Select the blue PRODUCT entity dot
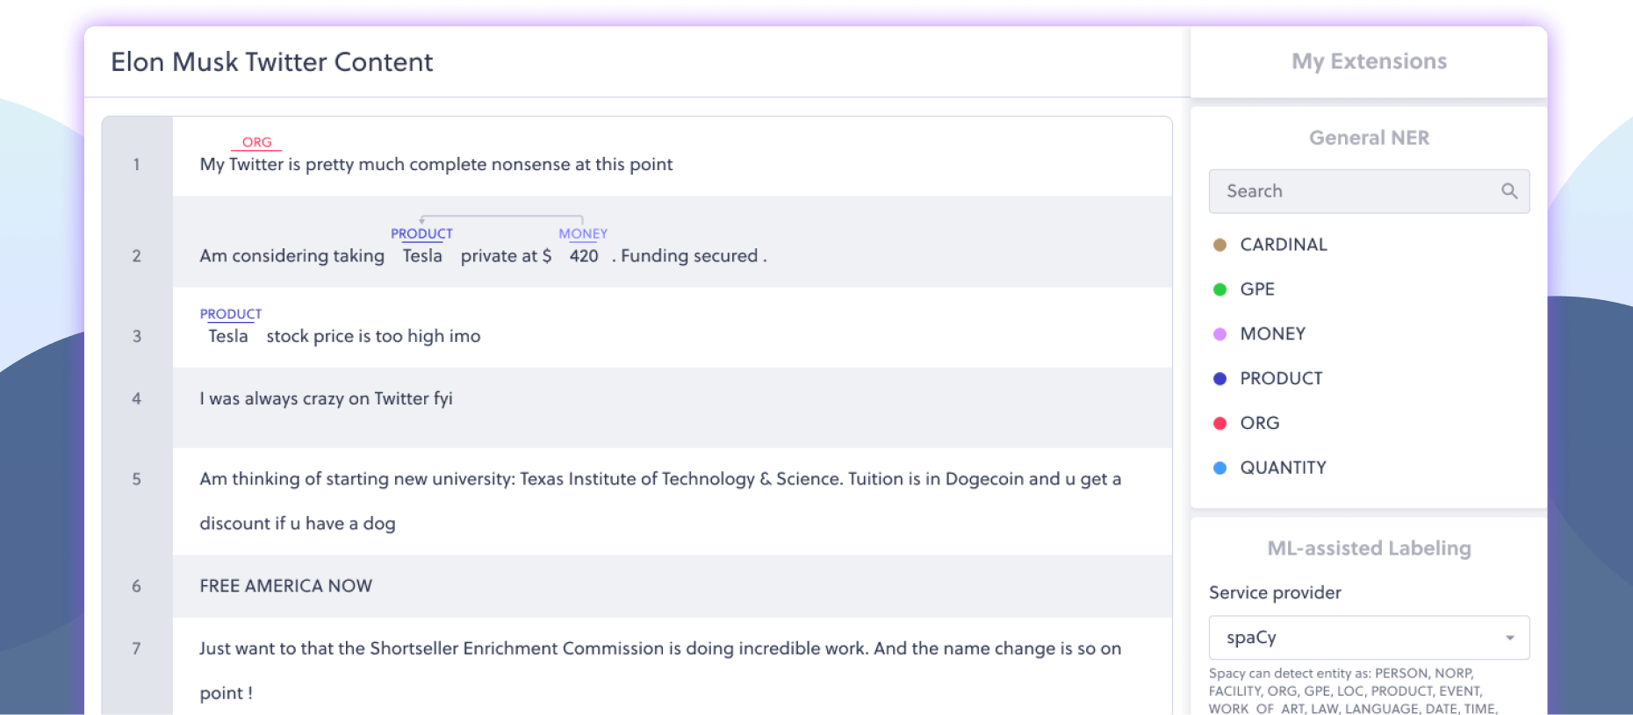Image resolution: width=1633 pixels, height=715 pixels. coord(1219,379)
